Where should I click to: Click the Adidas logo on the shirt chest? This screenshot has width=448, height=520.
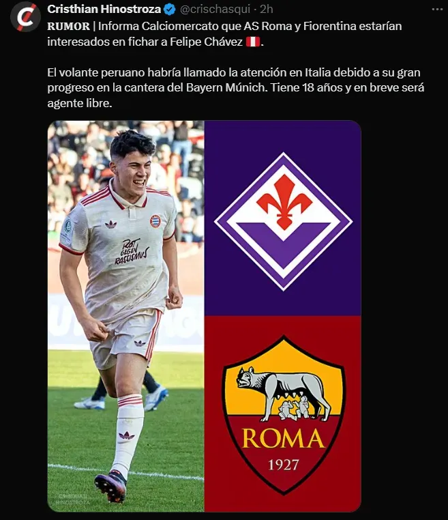(x=110, y=225)
